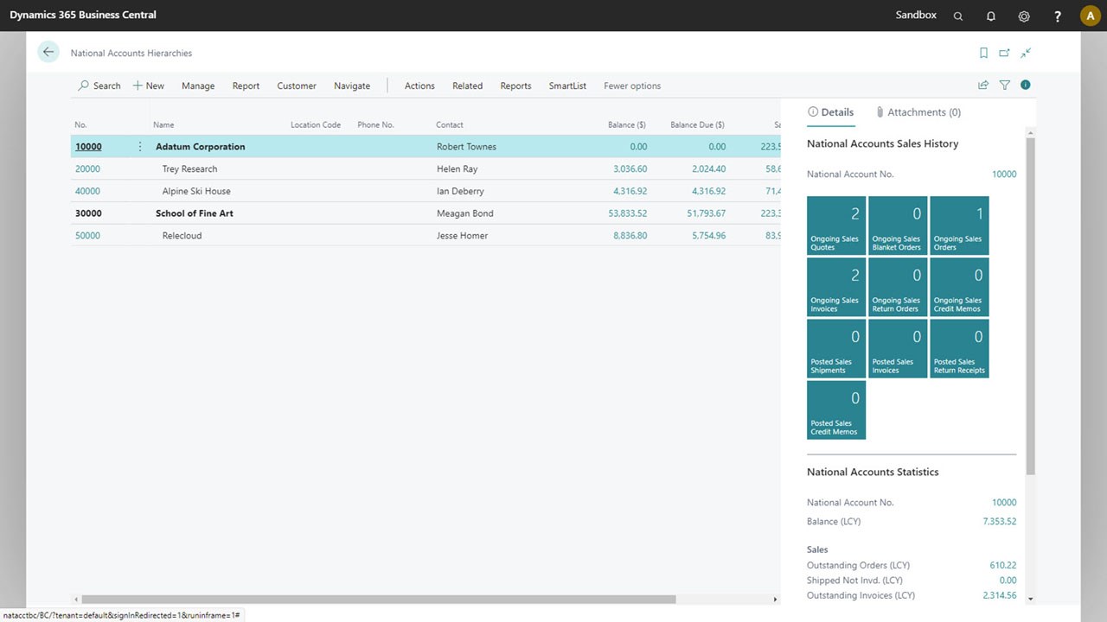Open the Actions menu
Viewport: 1107px width, 622px height.
click(x=419, y=86)
